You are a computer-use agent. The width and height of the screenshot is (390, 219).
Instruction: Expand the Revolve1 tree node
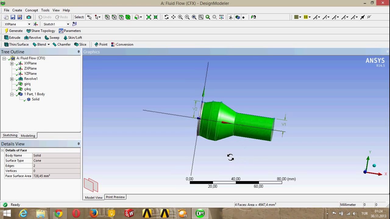coord(12,79)
